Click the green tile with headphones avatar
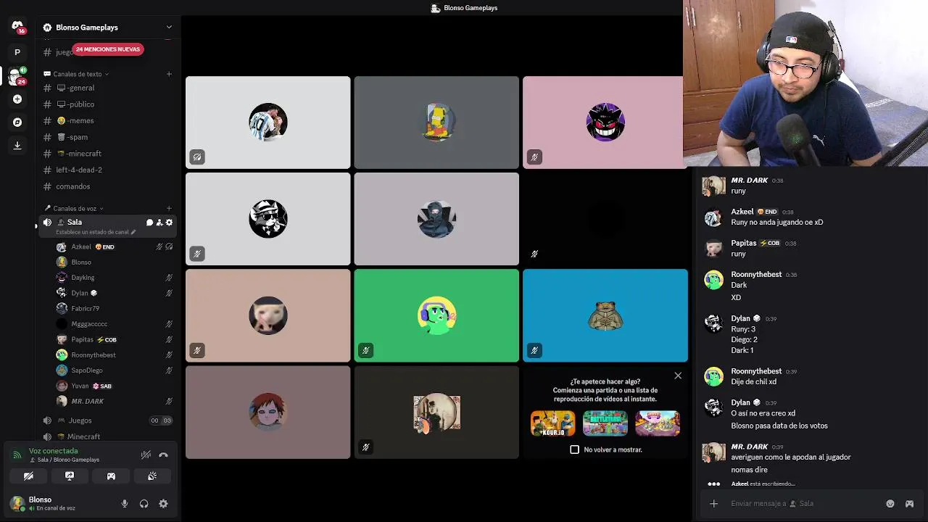 pos(436,315)
